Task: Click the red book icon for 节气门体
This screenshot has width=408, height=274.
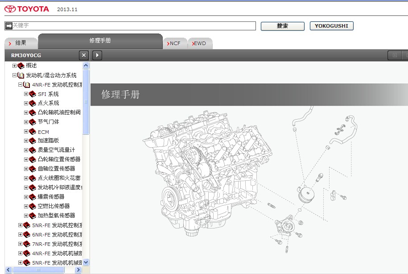Action: [x=32, y=122]
